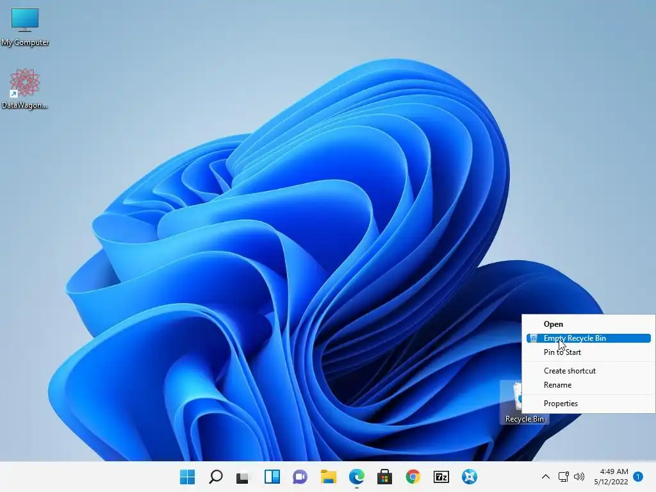The height and width of the screenshot is (492, 656).
Task: Open the Windows Start menu
Action: point(188,477)
